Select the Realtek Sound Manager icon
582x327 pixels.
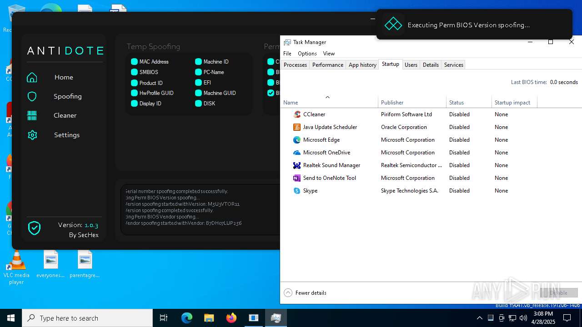coord(297,165)
